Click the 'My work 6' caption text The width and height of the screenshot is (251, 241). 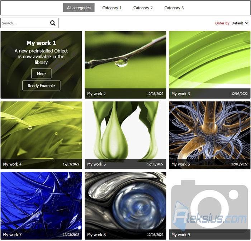click(x=181, y=164)
